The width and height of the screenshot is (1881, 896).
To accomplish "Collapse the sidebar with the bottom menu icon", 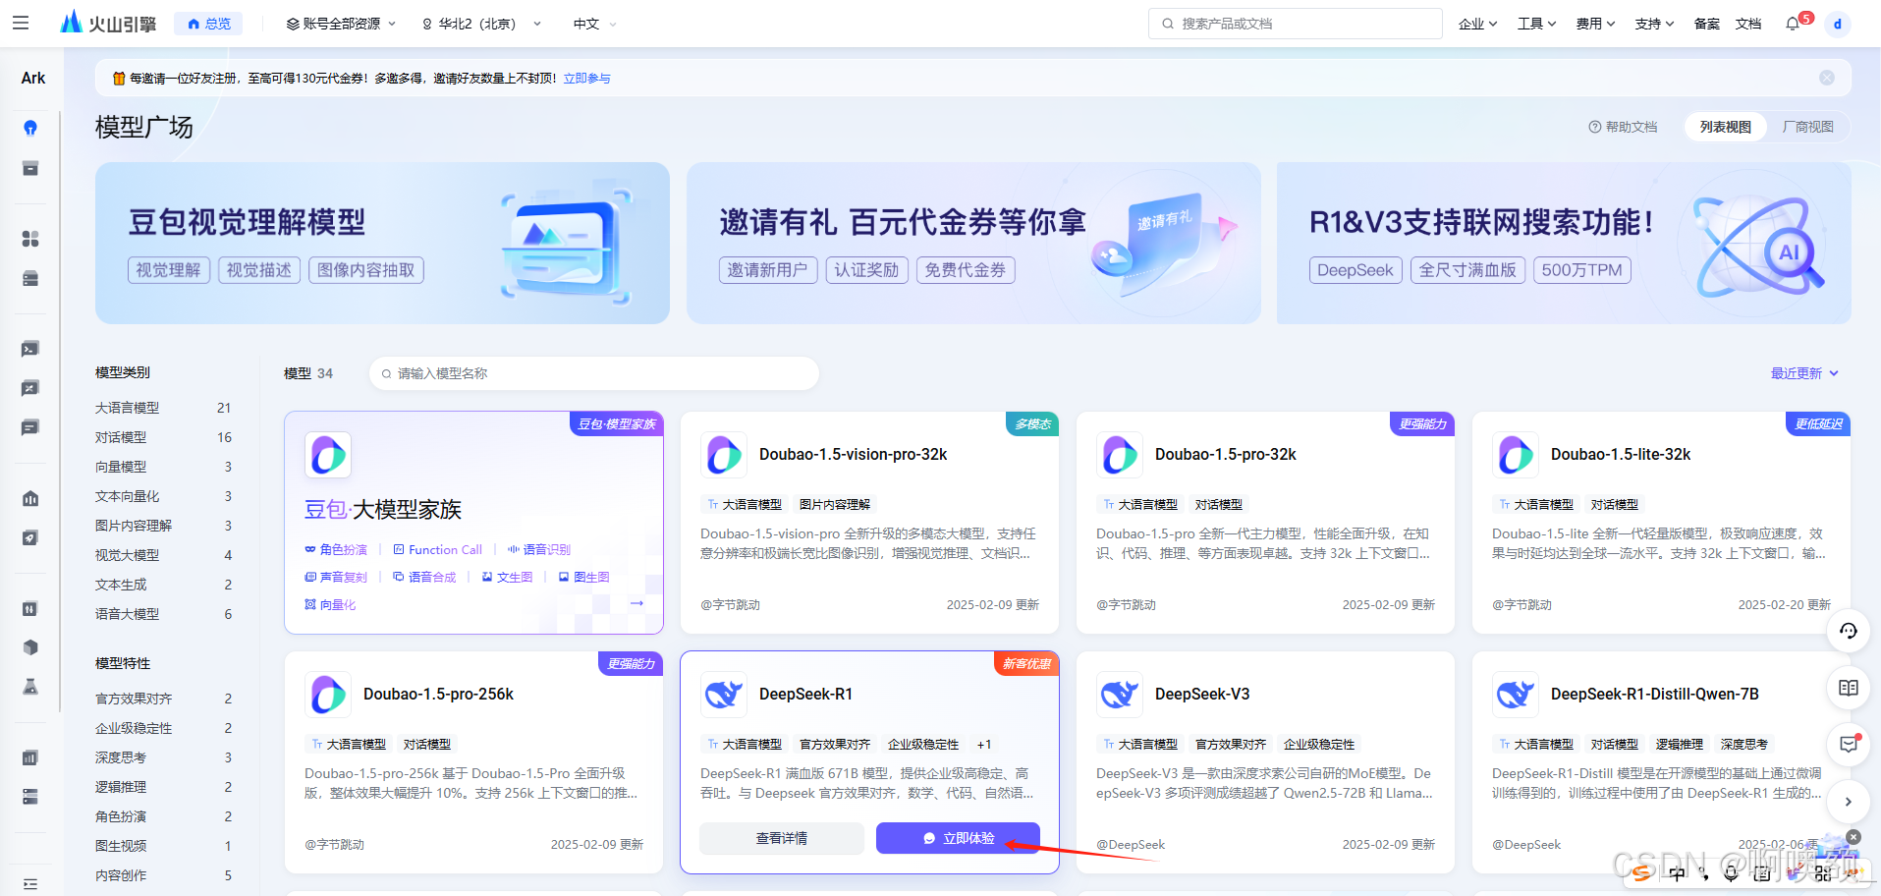I will point(30,883).
